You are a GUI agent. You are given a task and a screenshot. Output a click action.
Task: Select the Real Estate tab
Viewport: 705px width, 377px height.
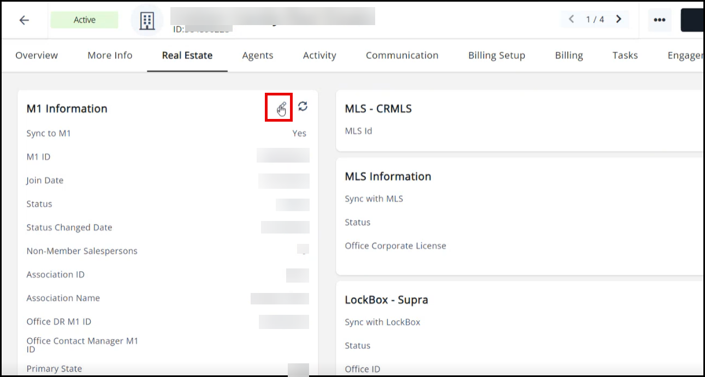point(187,55)
